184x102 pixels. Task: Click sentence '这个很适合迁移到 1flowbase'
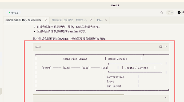(x=70, y=39)
